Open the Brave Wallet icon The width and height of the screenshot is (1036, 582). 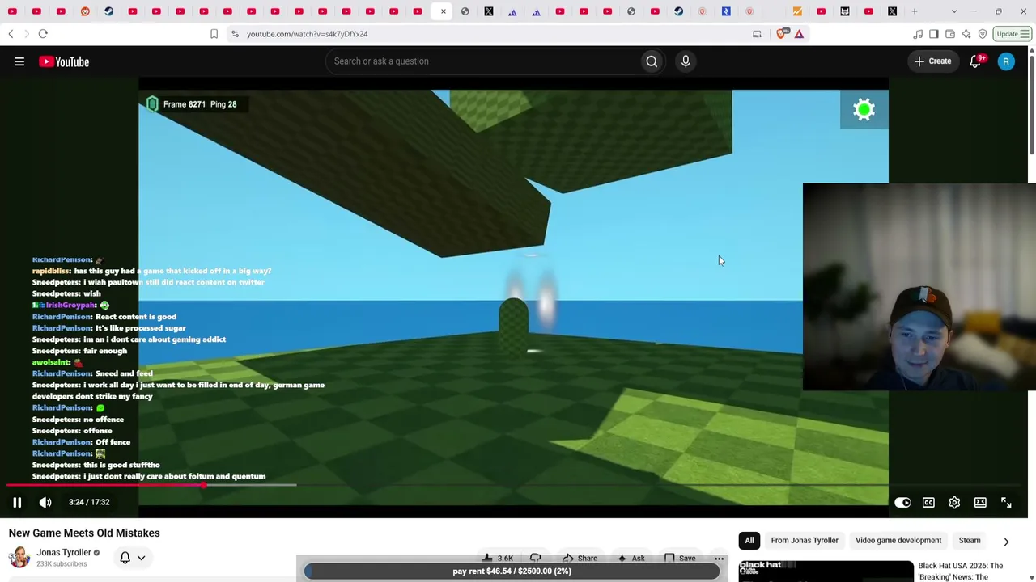tap(950, 34)
